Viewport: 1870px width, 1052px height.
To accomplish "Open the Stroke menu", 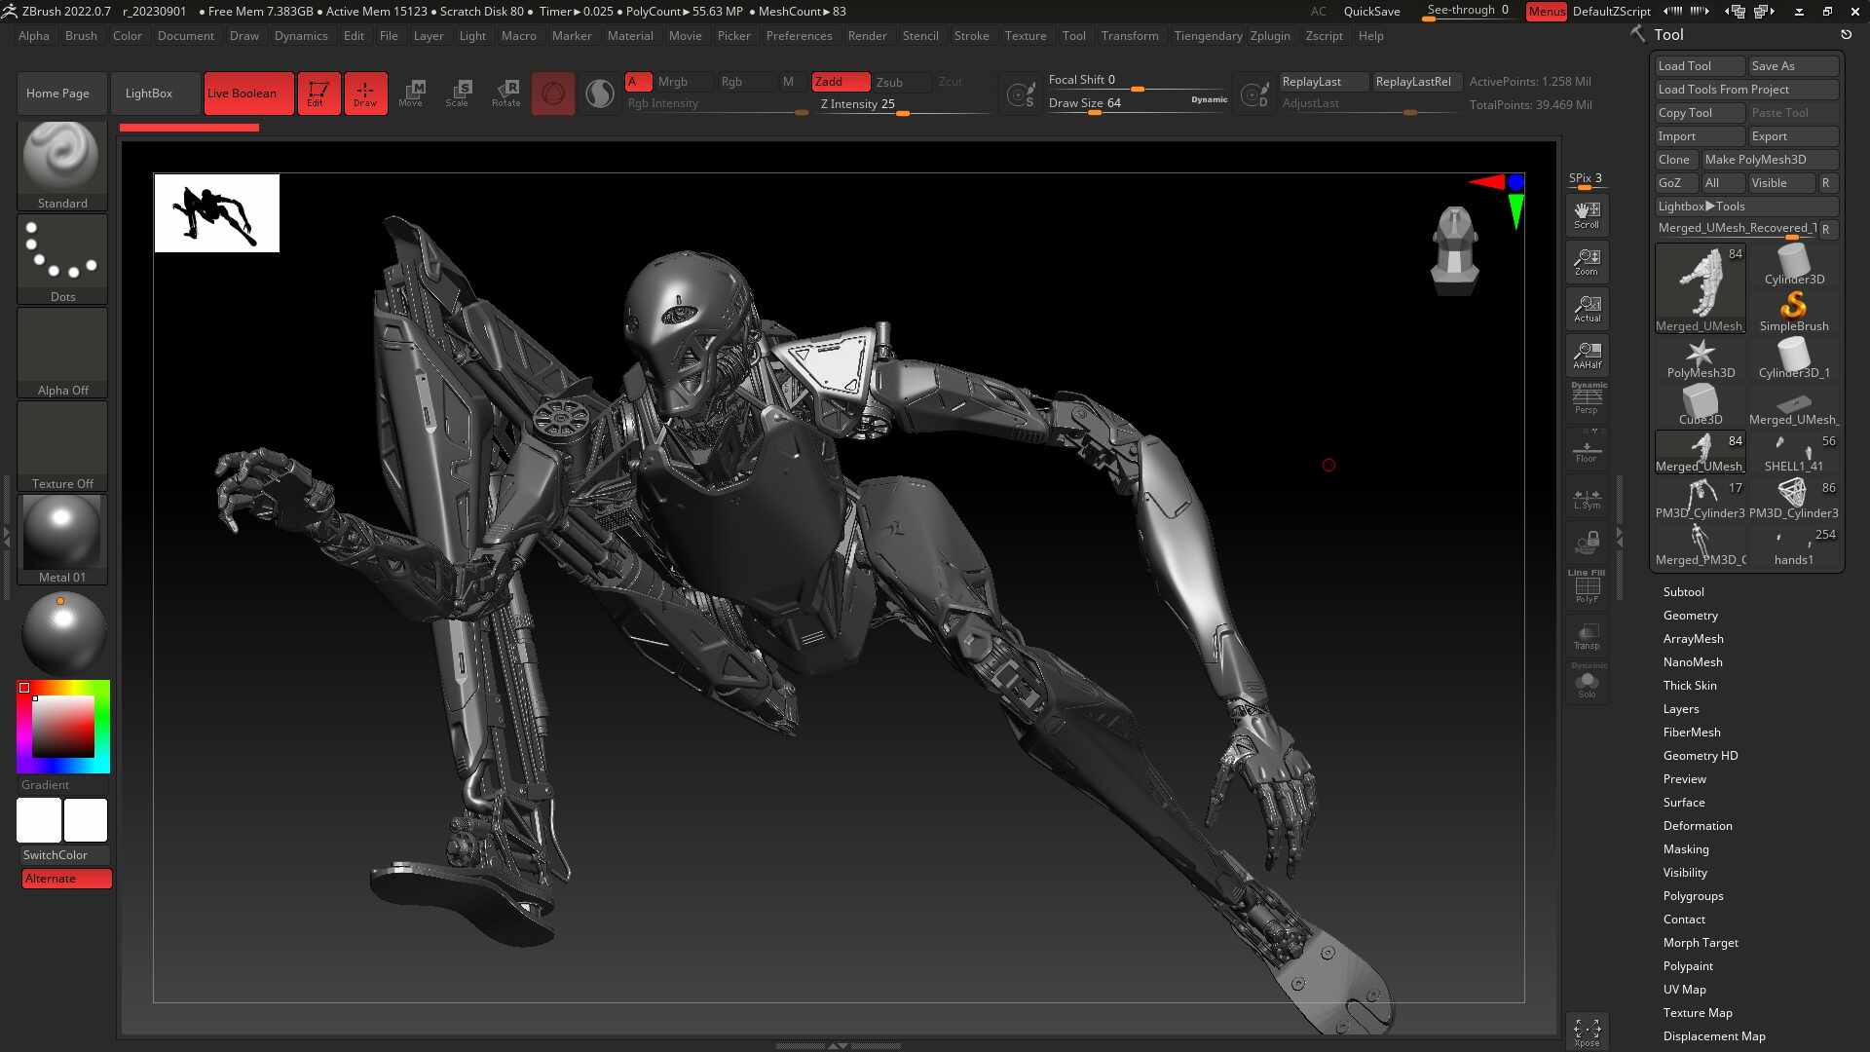I will coord(971,36).
